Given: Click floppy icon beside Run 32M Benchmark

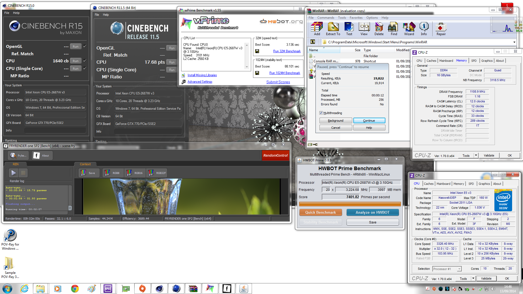Looking at the screenshot, I should (257, 51).
